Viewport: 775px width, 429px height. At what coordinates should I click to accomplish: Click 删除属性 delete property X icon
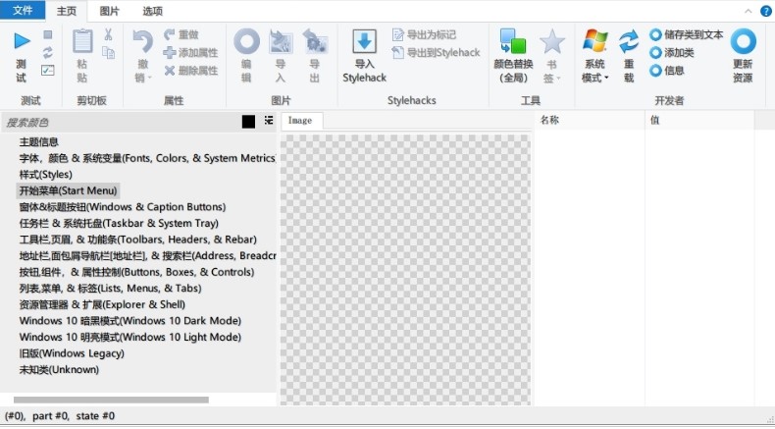click(170, 71)
